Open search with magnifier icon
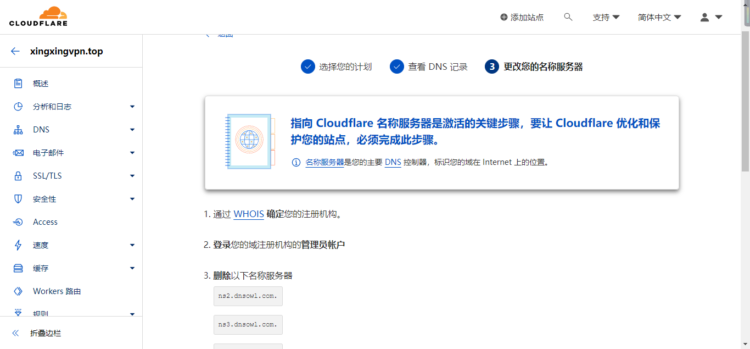The width and height of the screenshot is (750, 349). [x=568, y=17]
